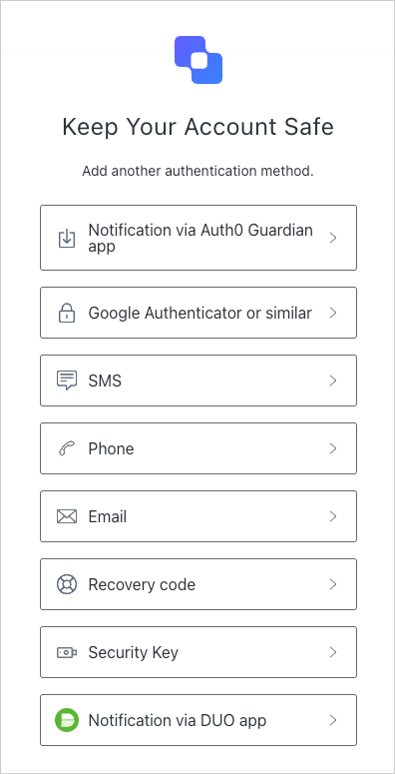
Task: Open the SMS option chevron arrow
Action: [x=333, y=381]
